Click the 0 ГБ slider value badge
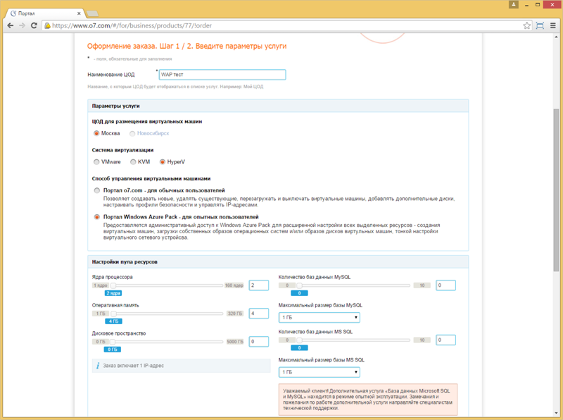The image size is (563, 420). (x=113, y=350)
